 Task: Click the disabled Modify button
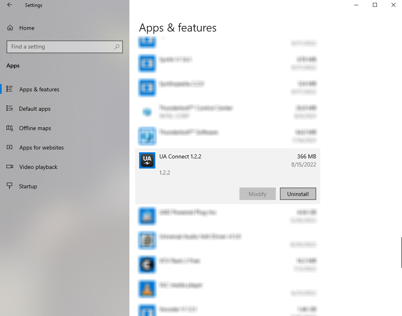tap(257, 194)
